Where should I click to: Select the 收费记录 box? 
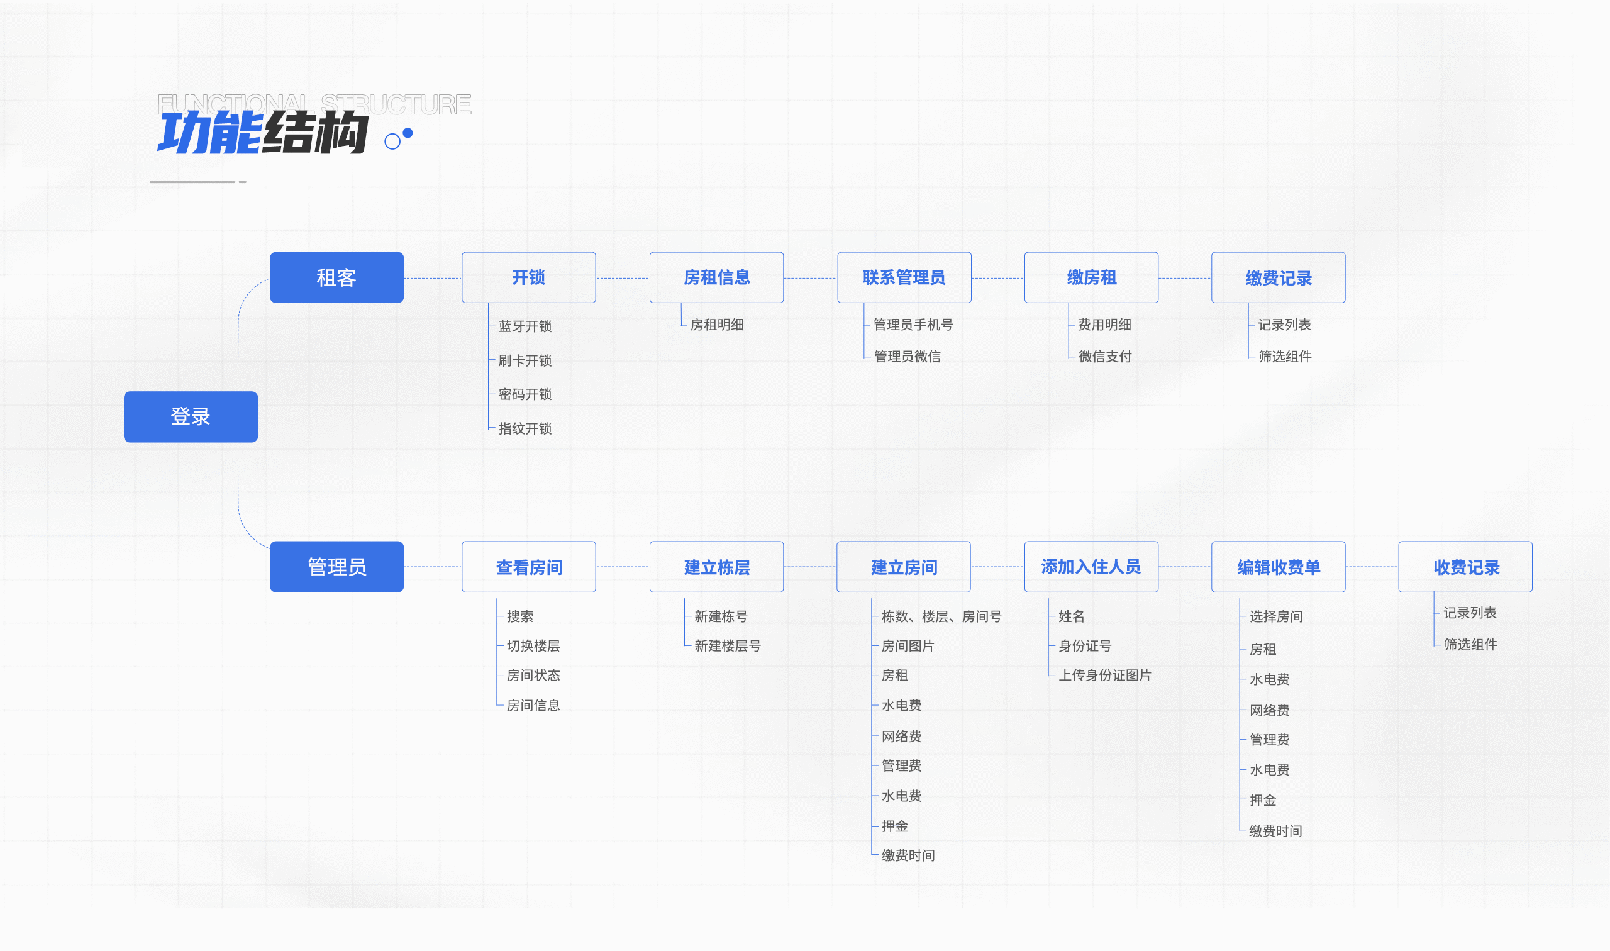[1465, 567]
